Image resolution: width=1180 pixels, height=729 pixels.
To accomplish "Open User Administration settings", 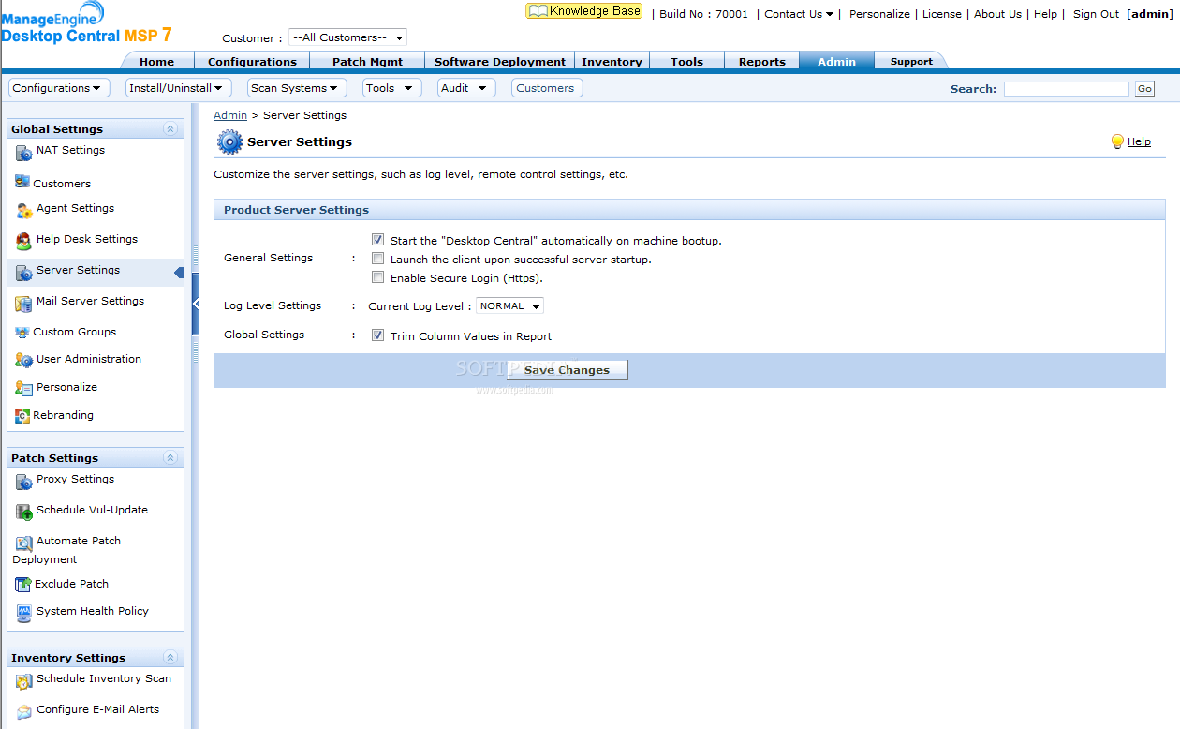I will [89, 359].
